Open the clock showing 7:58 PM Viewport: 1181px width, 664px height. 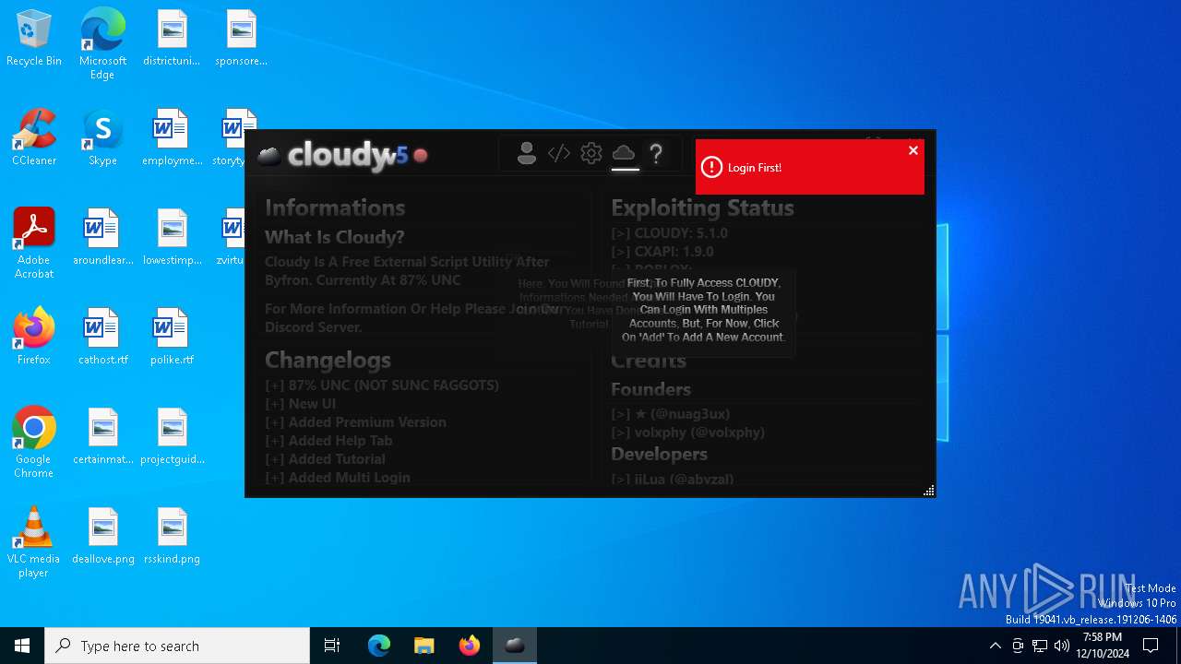point(1103,646)
